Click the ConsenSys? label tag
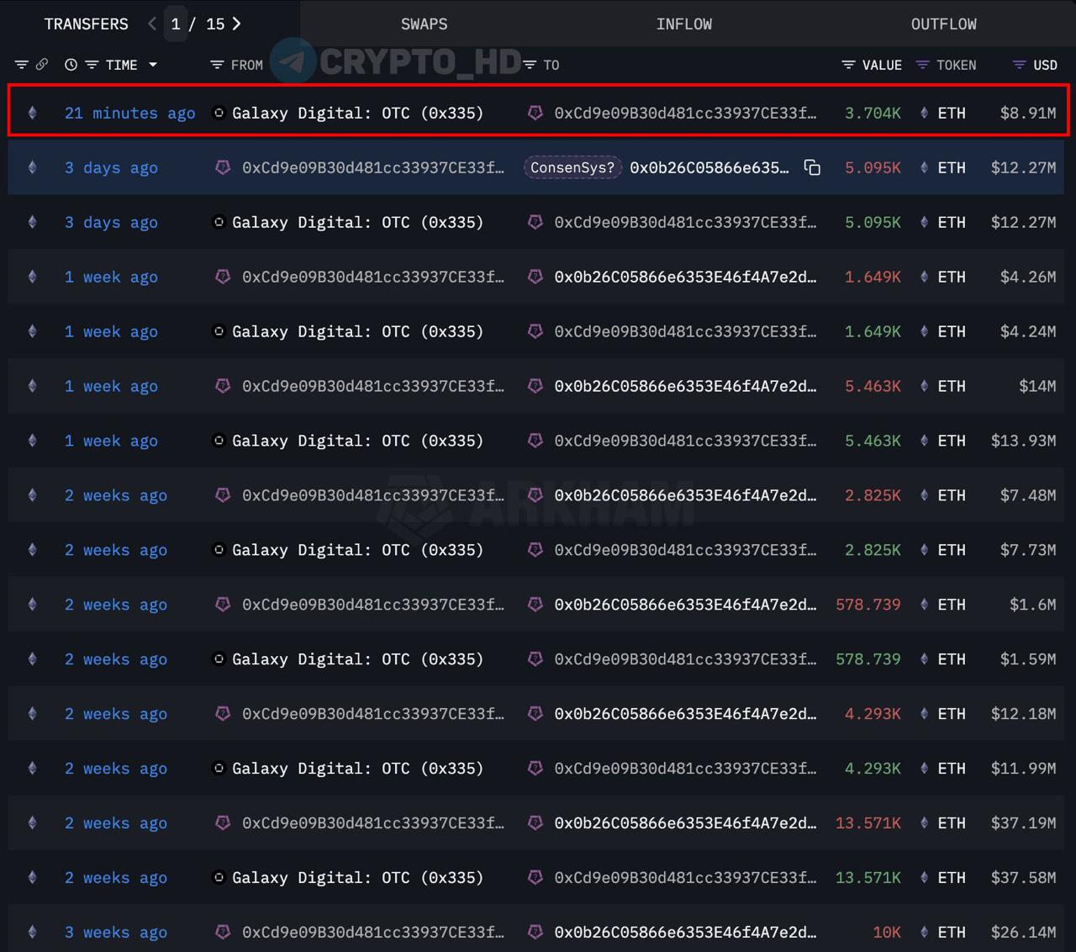 click(572, 167)
